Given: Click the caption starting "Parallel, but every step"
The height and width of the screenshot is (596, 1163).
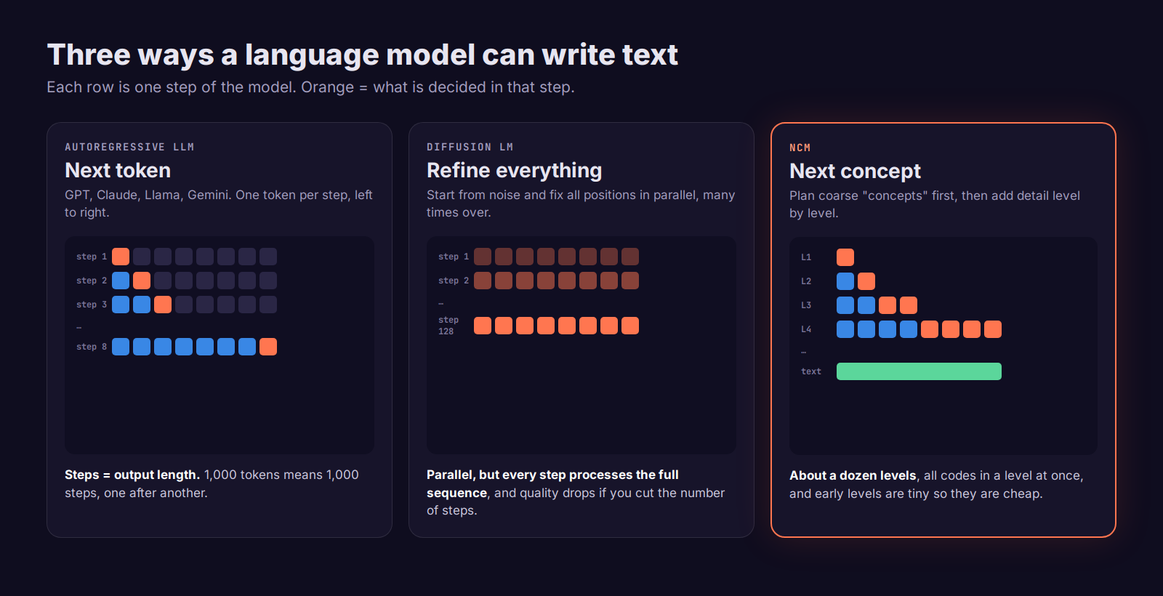Looking at the screenshot, I should pyautogui.click(x=576, y=492).
